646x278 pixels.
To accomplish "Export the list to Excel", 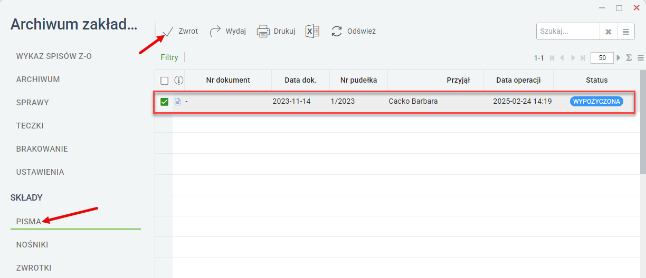I will [x=312, y=31].
